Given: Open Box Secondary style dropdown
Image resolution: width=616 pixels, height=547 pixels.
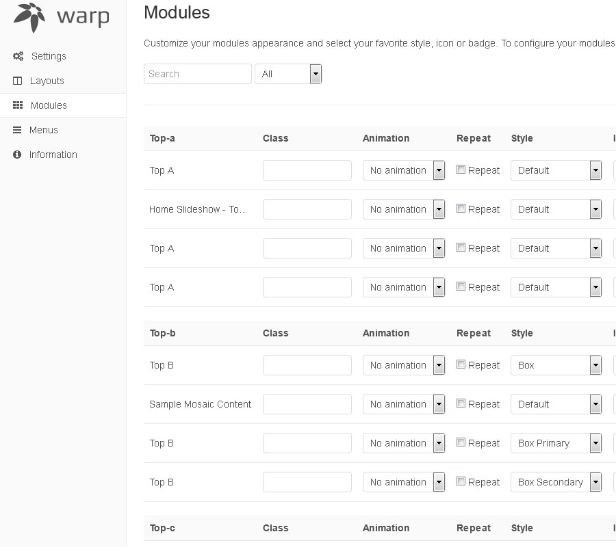Looking at the screenshot, I should point(556,482).
